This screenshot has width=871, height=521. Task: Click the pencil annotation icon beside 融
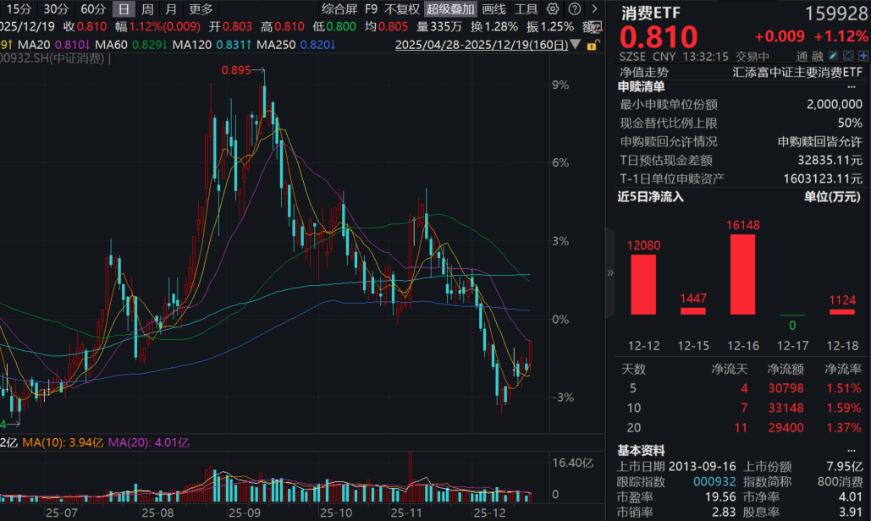pos(833,55)
